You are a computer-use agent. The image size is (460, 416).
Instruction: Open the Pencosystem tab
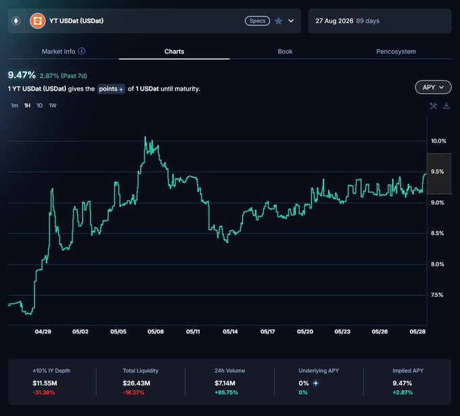[x=396, y=51]
